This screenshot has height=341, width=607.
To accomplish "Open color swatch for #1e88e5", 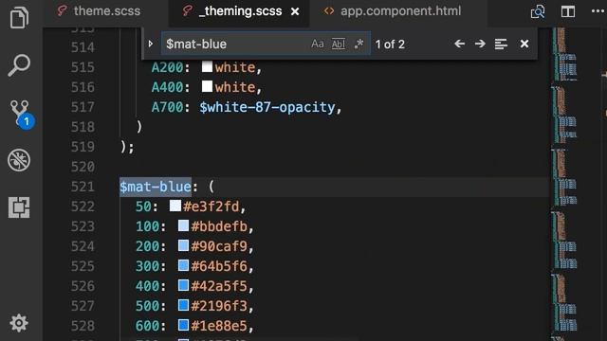I will 183,325.
